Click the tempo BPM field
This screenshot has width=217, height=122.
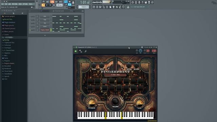59,5
